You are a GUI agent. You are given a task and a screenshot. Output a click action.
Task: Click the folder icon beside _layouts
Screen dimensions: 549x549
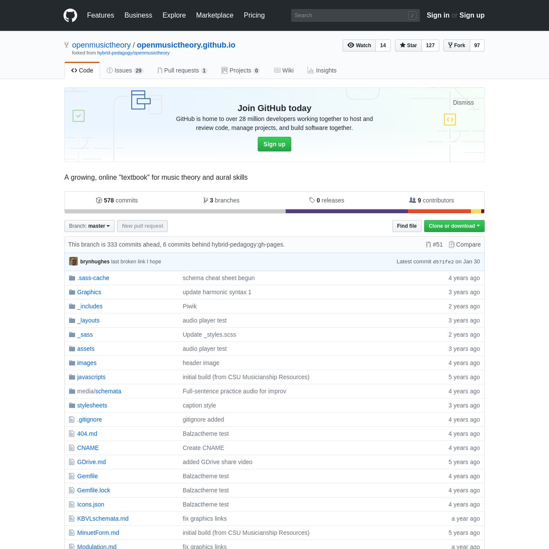coord(72,320)
